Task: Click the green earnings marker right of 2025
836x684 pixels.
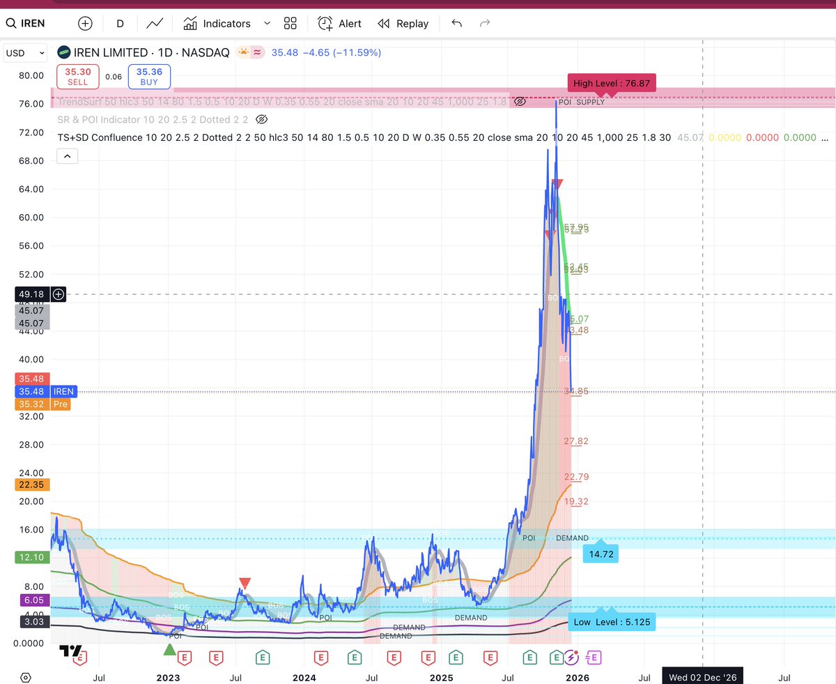Action: coord(455,657)
